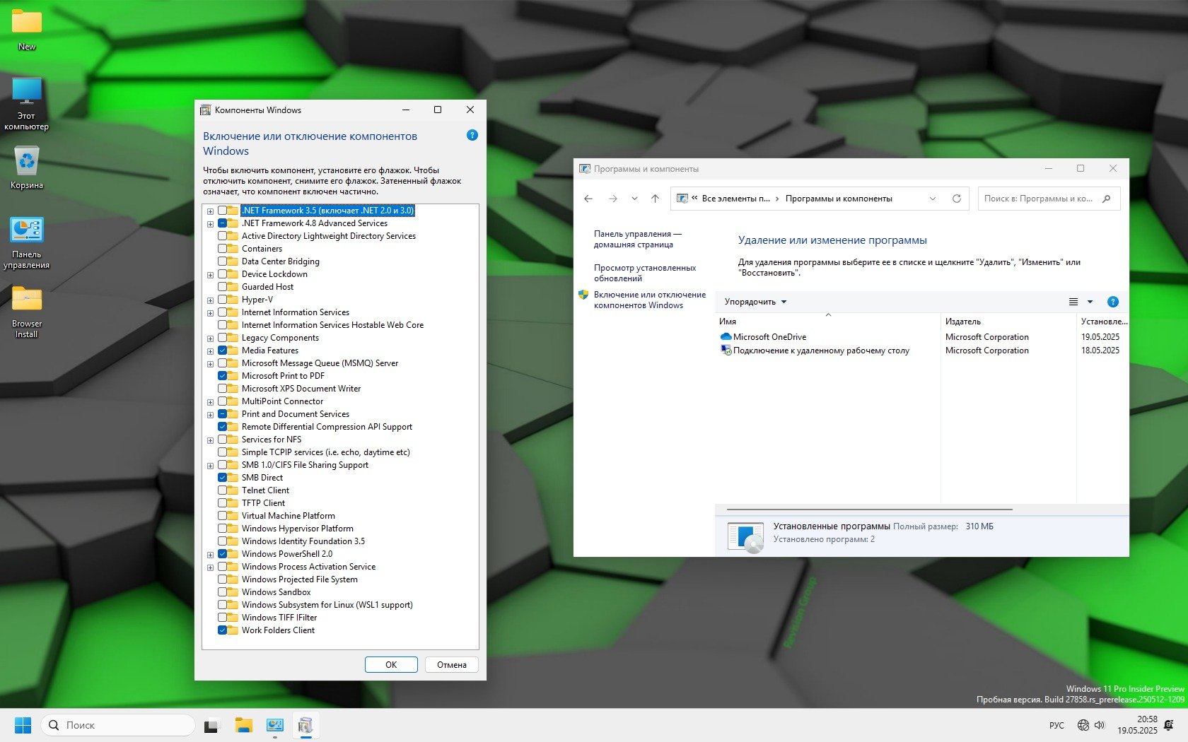Screen dimensions: 1188x742
Task: Click refresh button in Programs address bar
Action: (x=957, y=199)
